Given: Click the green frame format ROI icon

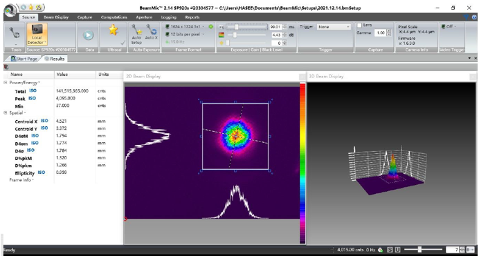Looking at the screenshot, I should click(211, 27).
